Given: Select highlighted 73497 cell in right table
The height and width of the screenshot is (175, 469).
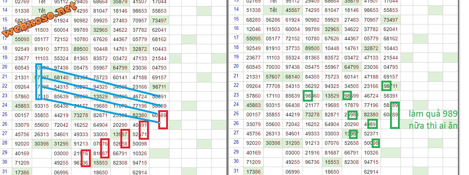Looking at the screenshot, I should [x=390, y=20].
